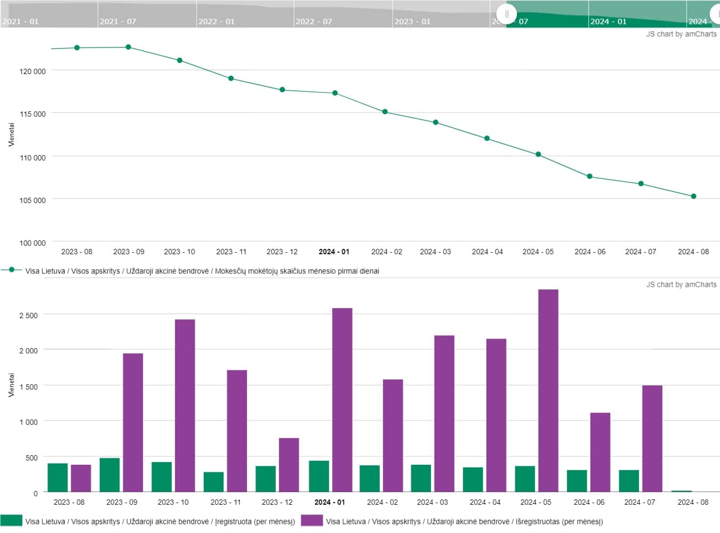Grab the left scrollbar range handle
The image size is (720, 533).
506,14
